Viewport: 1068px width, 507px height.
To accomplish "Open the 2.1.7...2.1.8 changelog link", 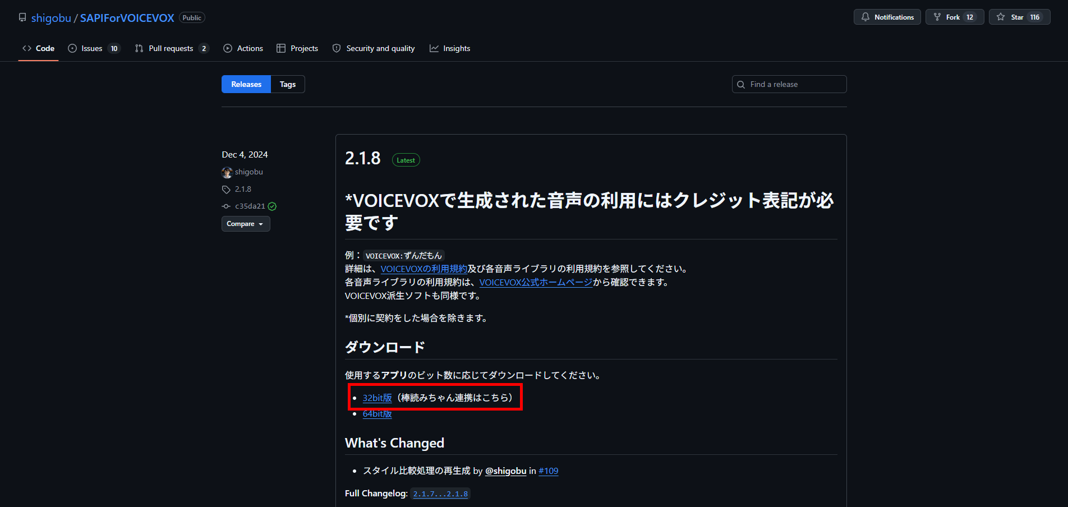I will point(440,494).
